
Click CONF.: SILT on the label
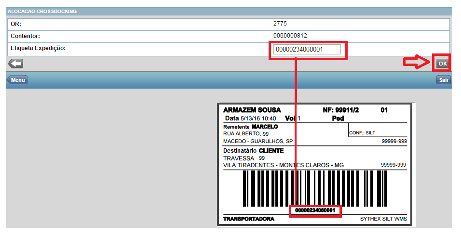(362, 133)
